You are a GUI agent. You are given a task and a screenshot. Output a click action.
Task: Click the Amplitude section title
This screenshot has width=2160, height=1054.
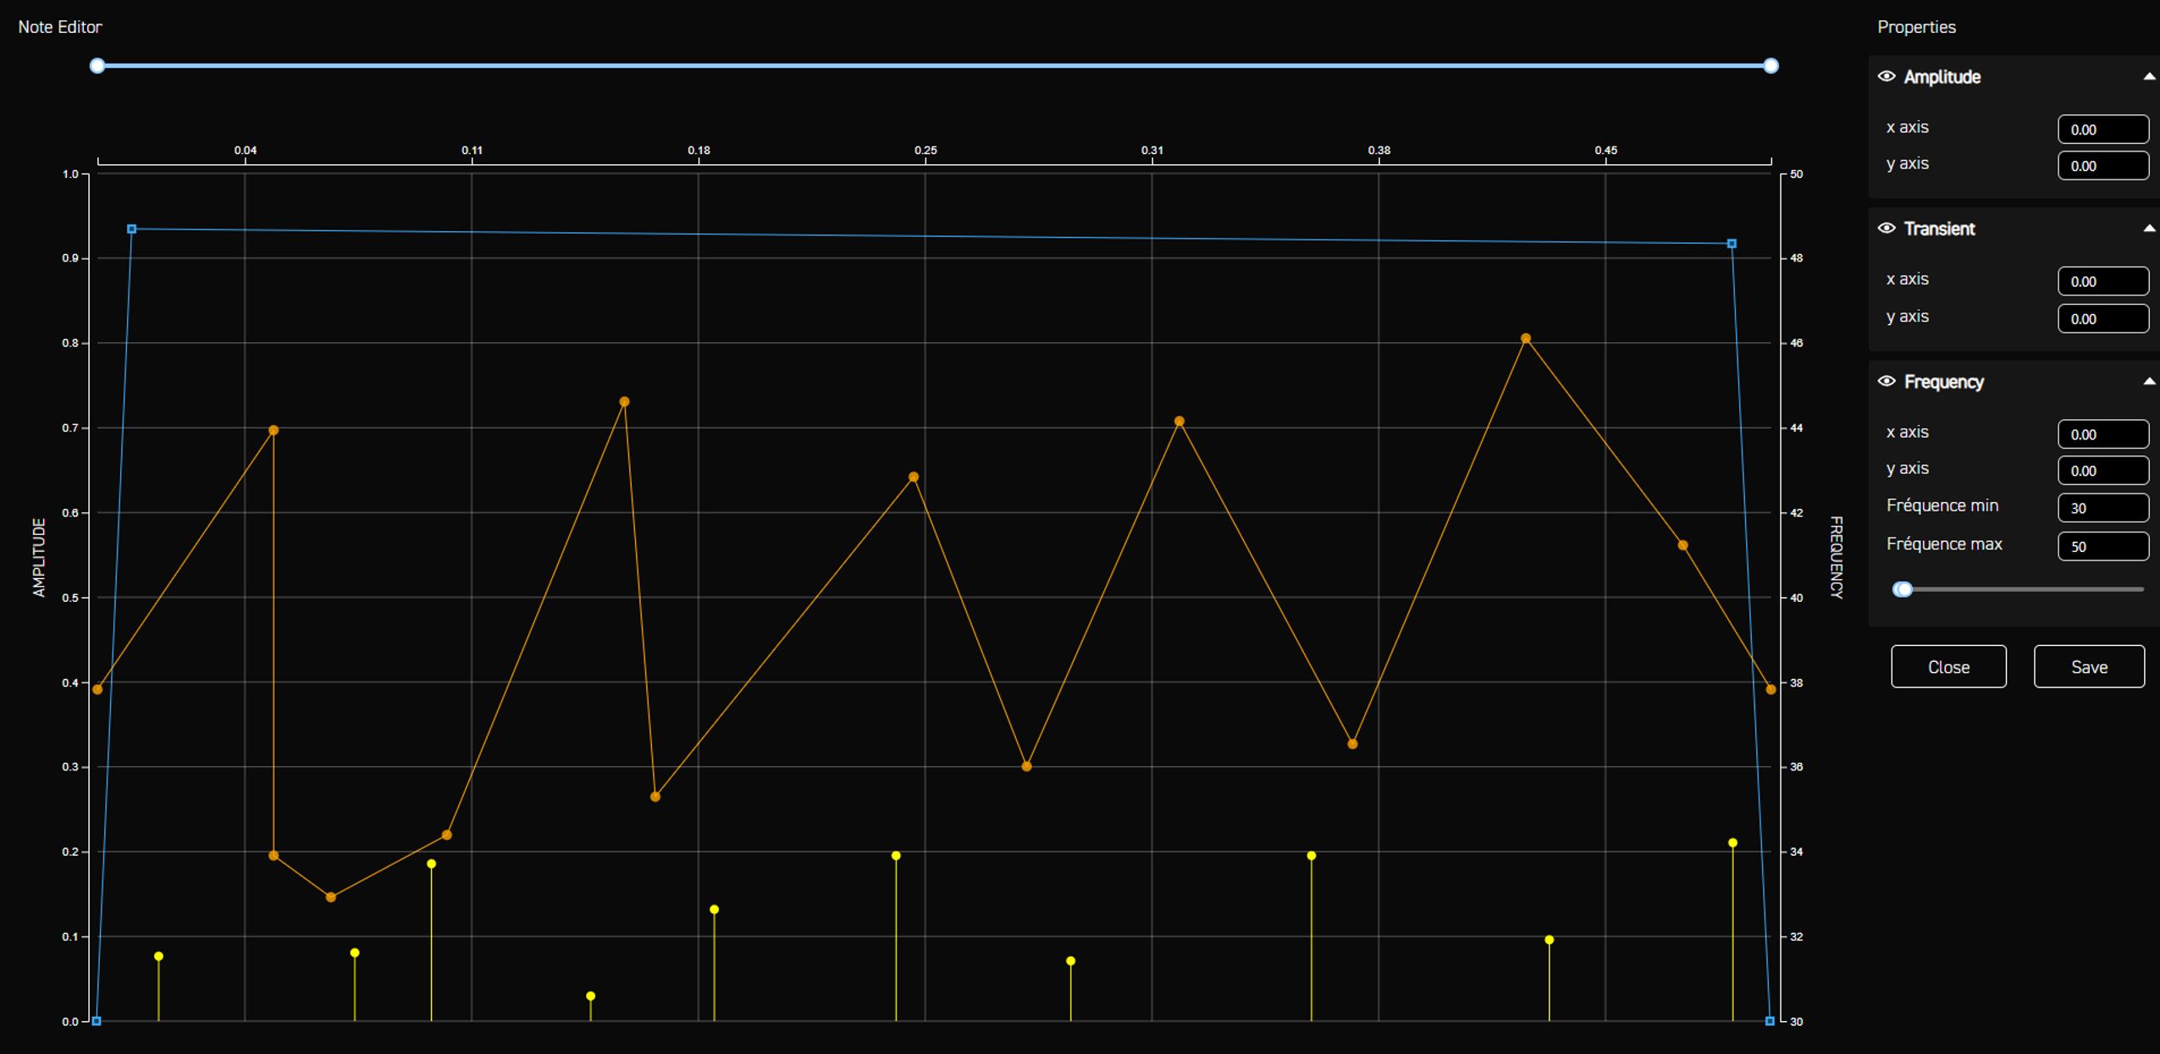click(1942, 77)
